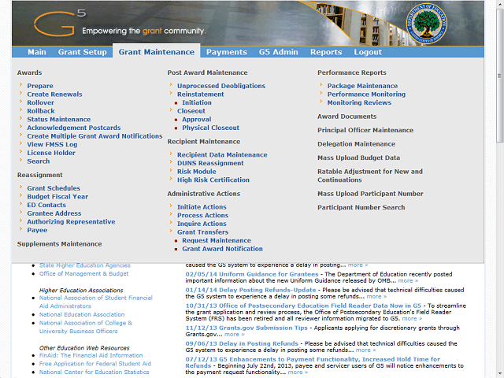
Task: Select Process Actions link
Action: (202, 215)
